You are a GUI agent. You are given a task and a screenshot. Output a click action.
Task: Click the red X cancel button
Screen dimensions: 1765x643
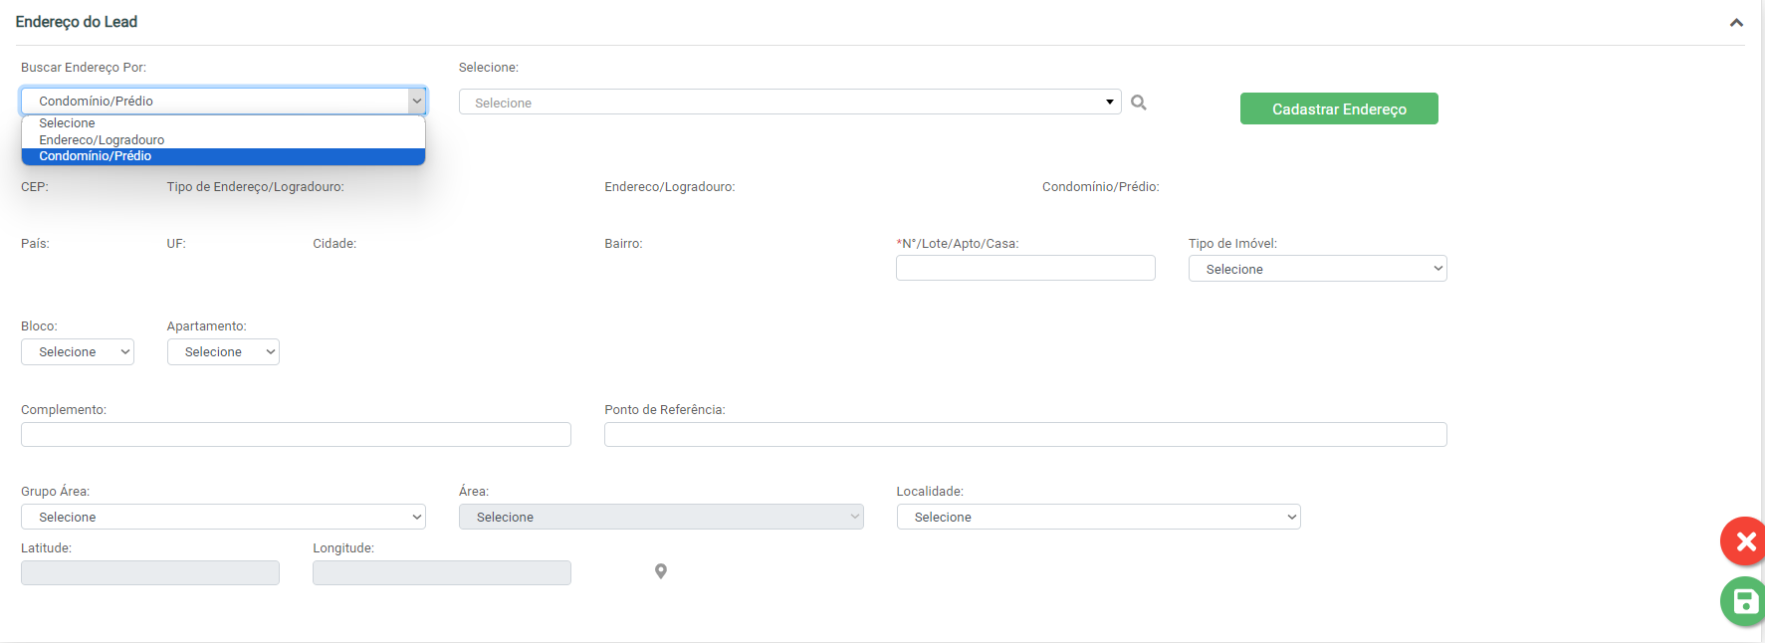pyautogui.click(x=1744, y=541)
